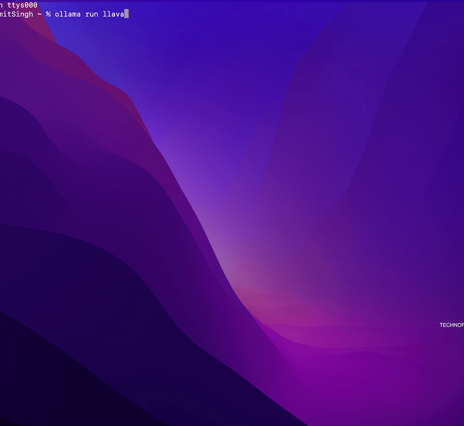Image resolution: width=464 pixels, height=426 pixels.
Task: Click the "~" home directory indicator
Action: 40,14
